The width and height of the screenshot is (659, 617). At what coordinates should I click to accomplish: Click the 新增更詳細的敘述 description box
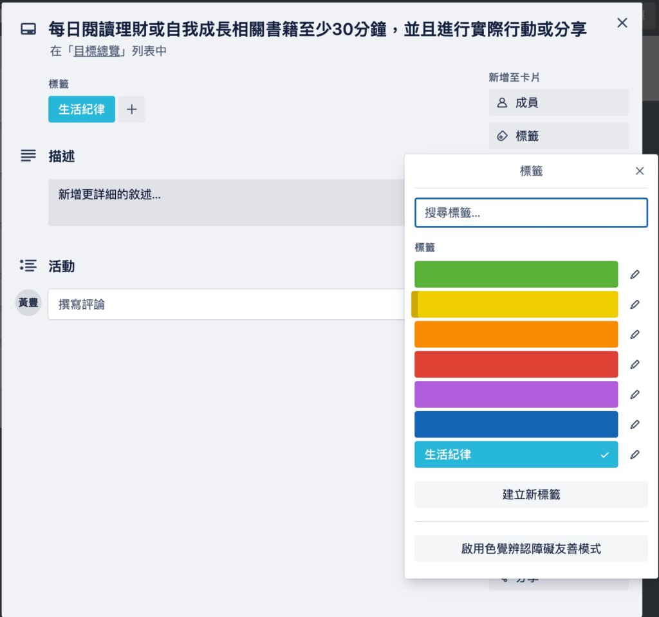coord(227,203)
